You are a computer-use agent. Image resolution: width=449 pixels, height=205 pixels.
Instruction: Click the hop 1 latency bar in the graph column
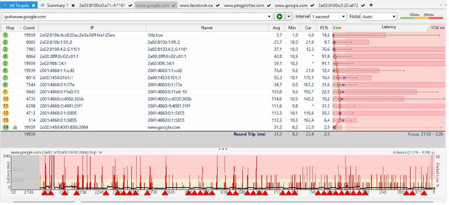point(360,35)
